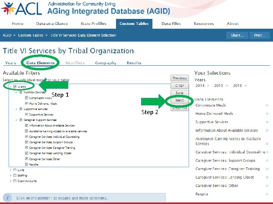This screenshot has height=204, width=273.
Task: Select Custom Tables menu tab
Action: [134, 24]
